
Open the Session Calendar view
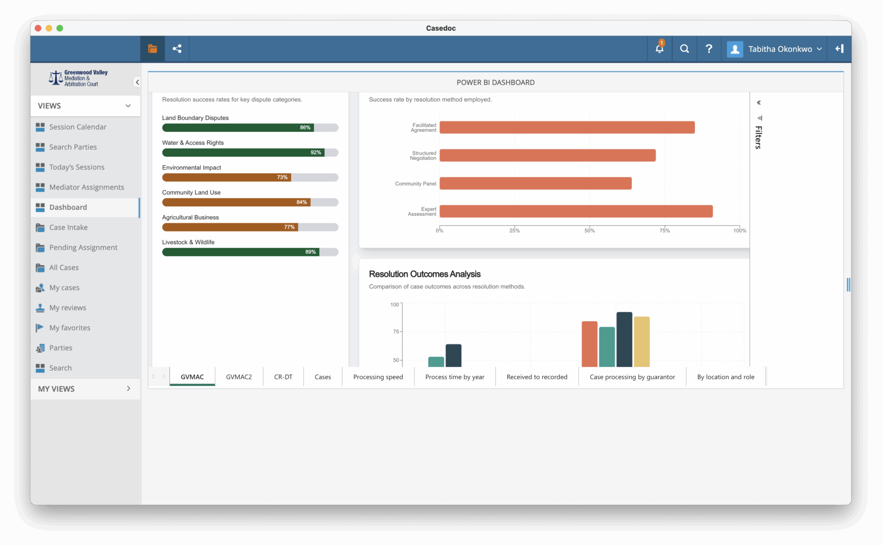85,127
